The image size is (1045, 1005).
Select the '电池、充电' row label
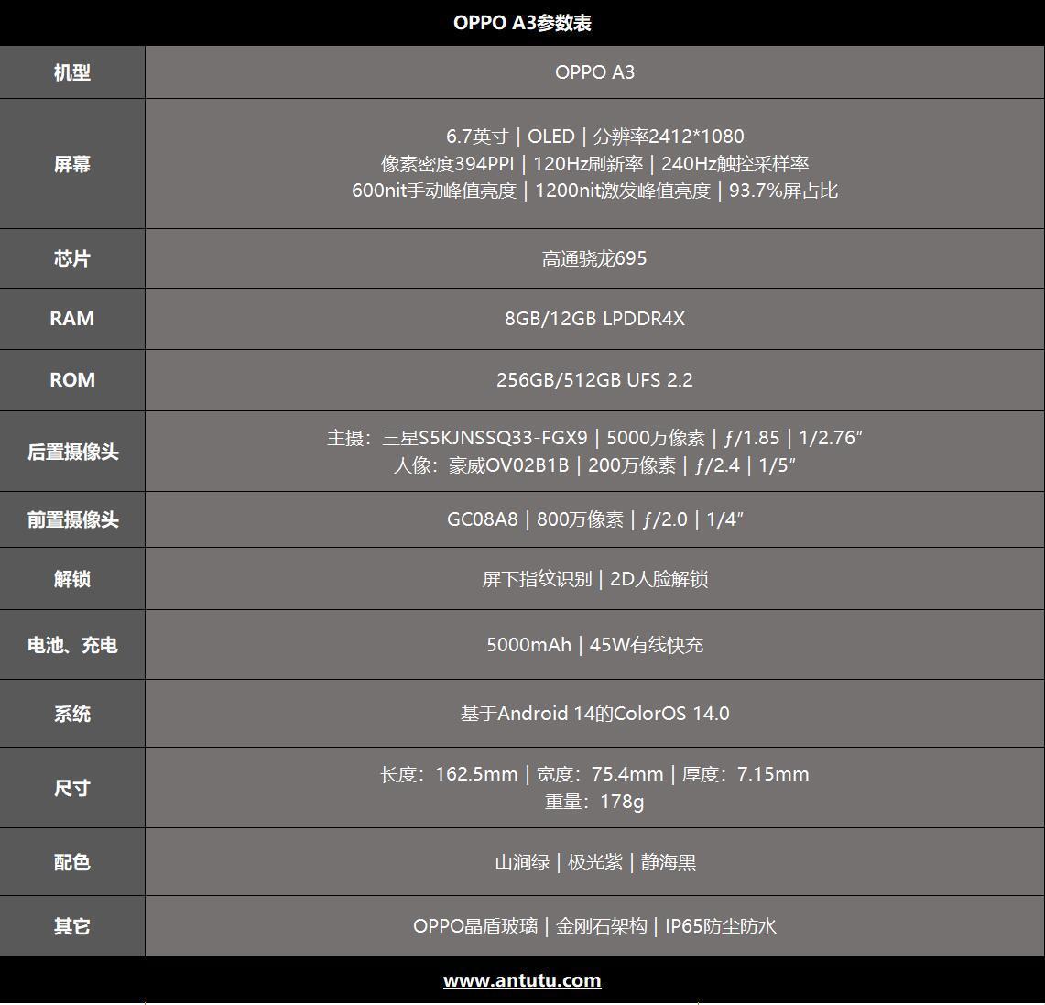[x=72, y=645]
